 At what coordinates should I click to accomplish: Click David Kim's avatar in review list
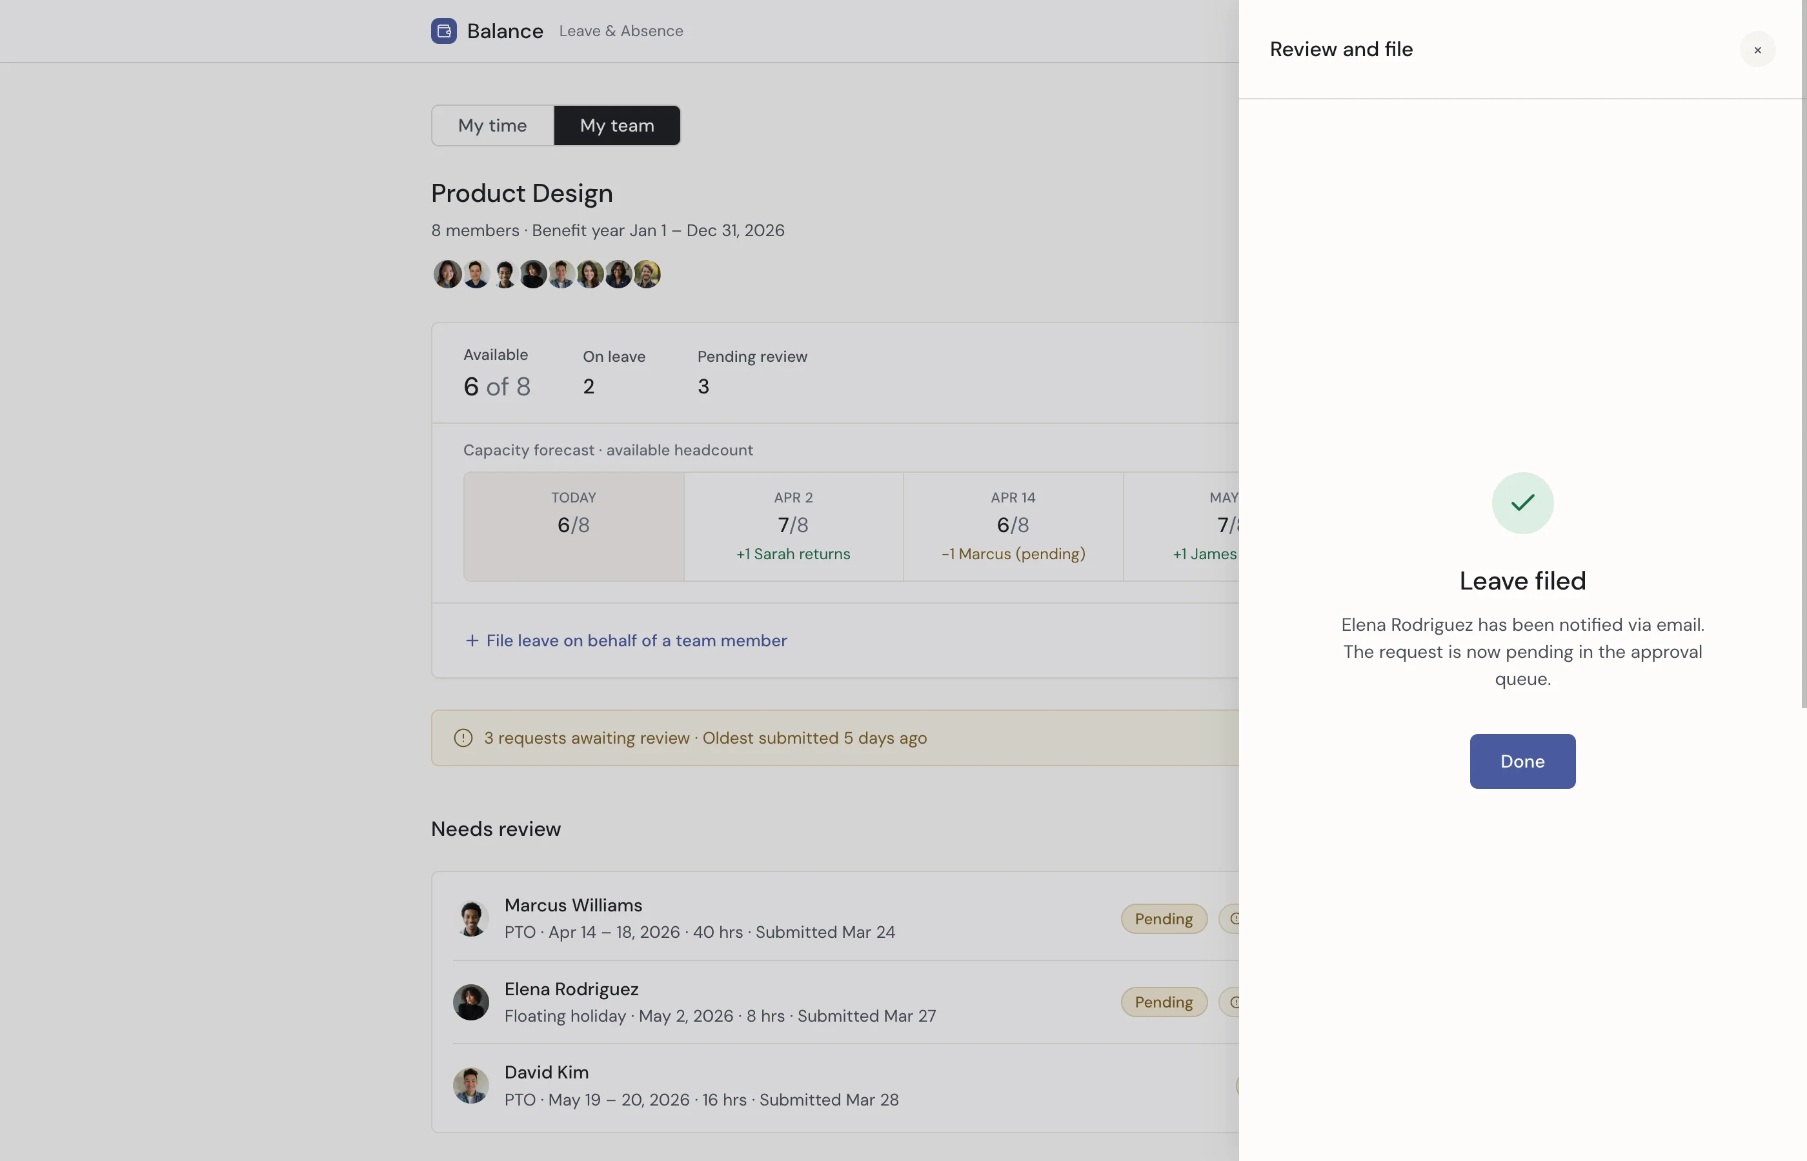tap(470, 1085)
